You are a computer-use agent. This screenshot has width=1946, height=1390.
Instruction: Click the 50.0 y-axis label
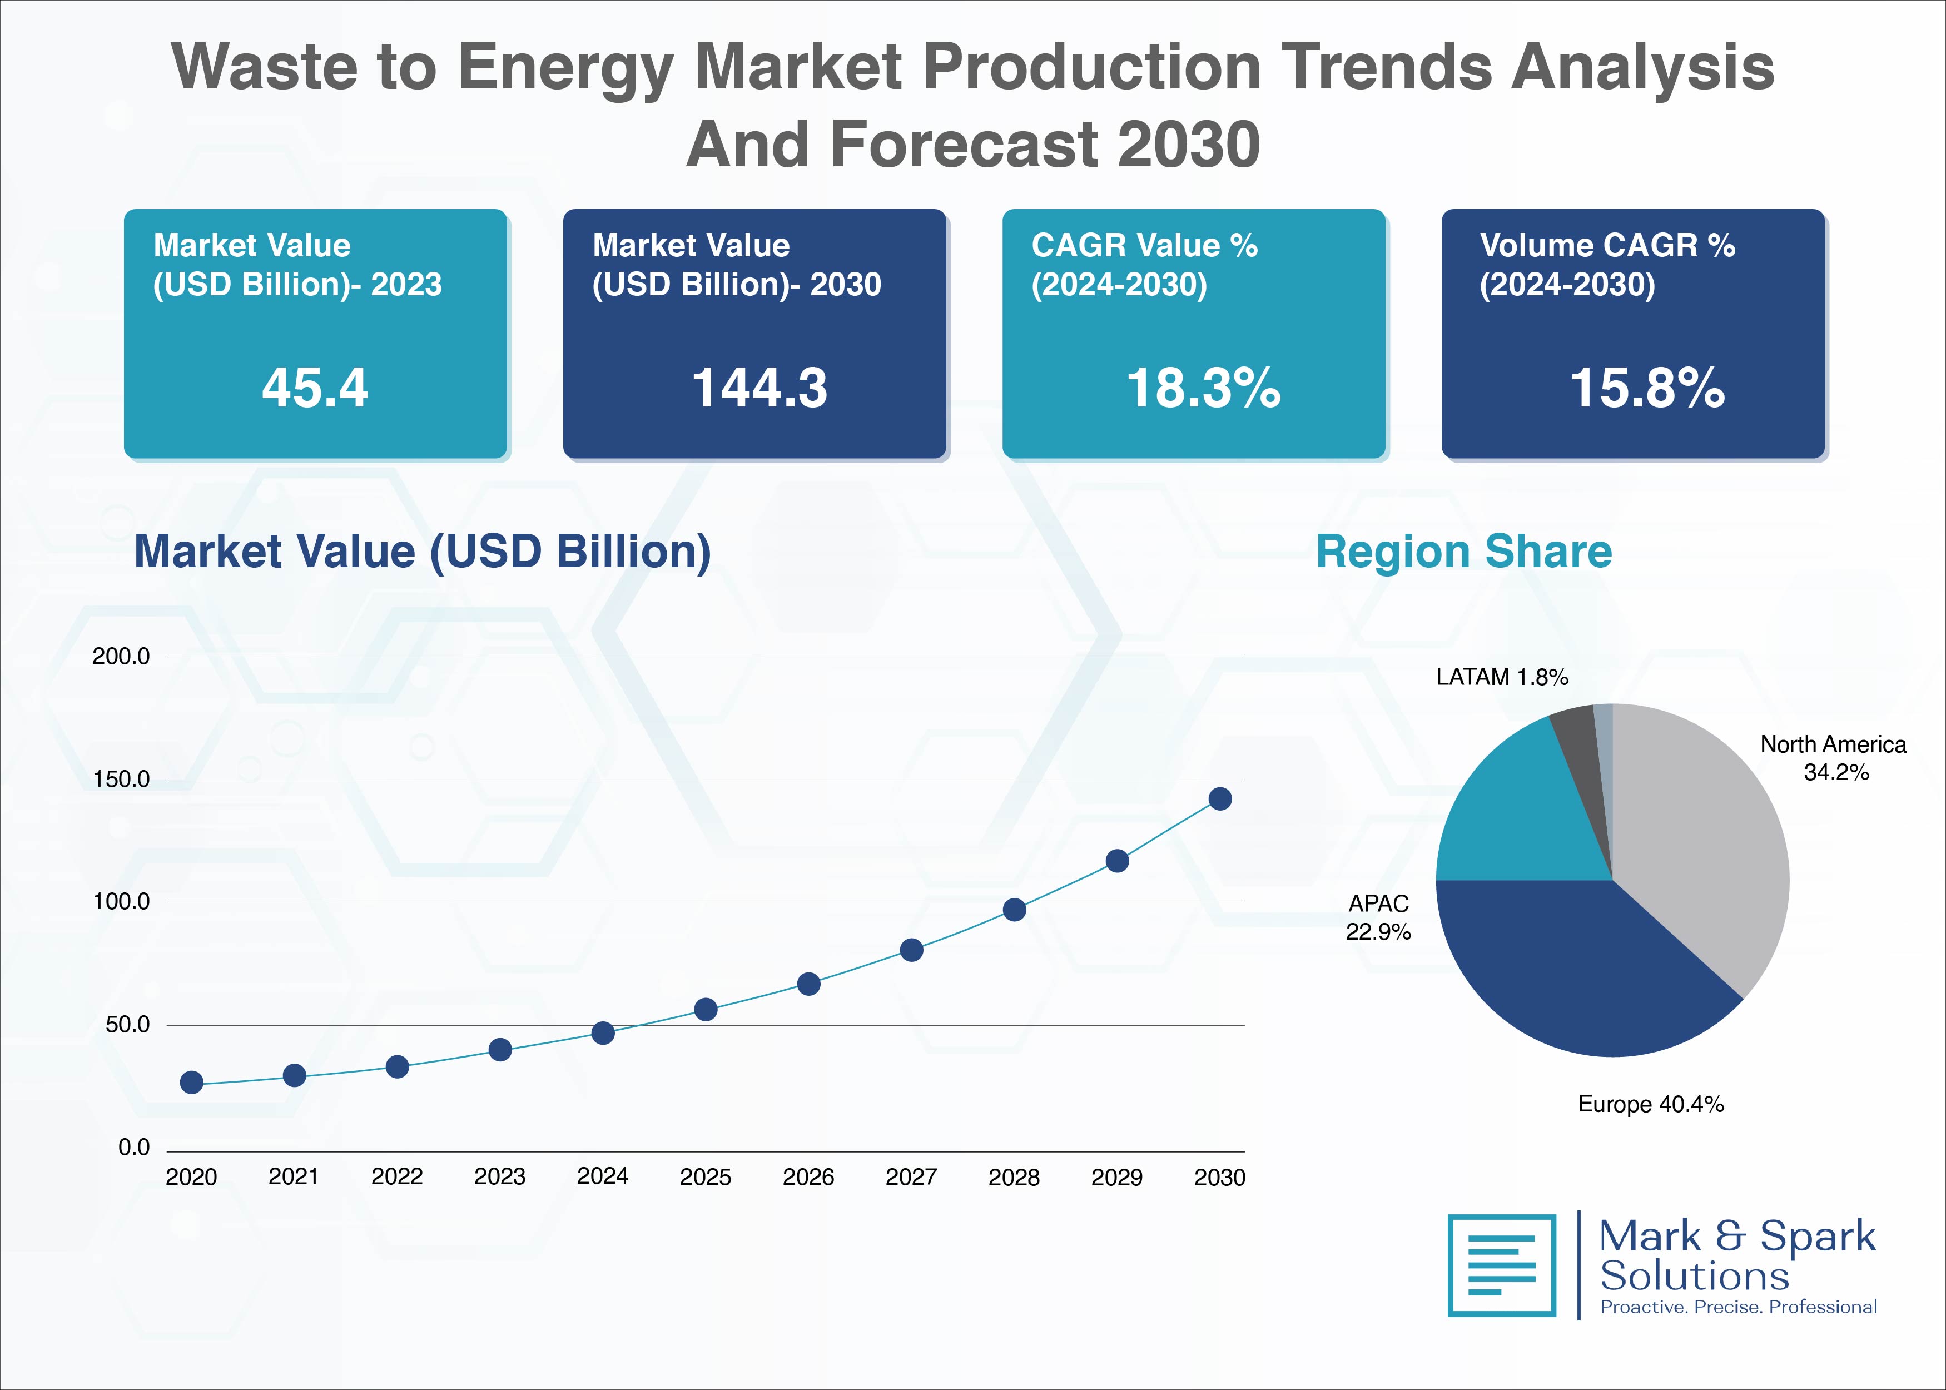tap(127, 1025)
